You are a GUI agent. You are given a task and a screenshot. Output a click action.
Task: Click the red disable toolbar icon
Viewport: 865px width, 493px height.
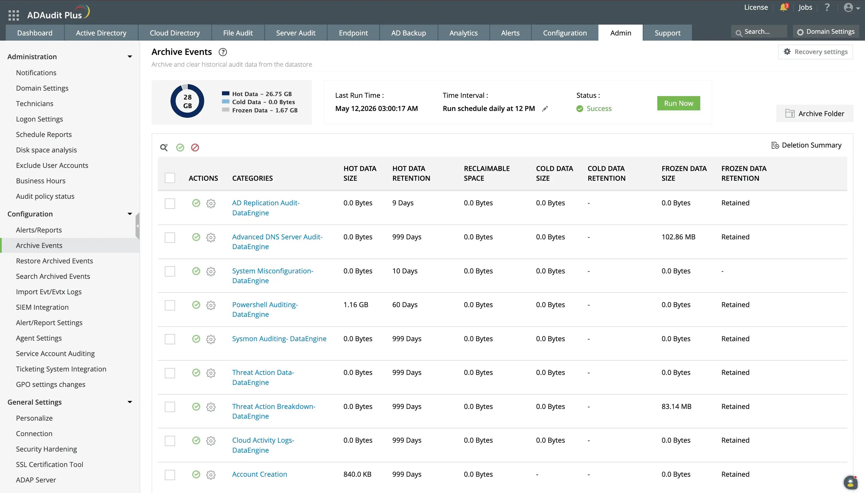195,147
